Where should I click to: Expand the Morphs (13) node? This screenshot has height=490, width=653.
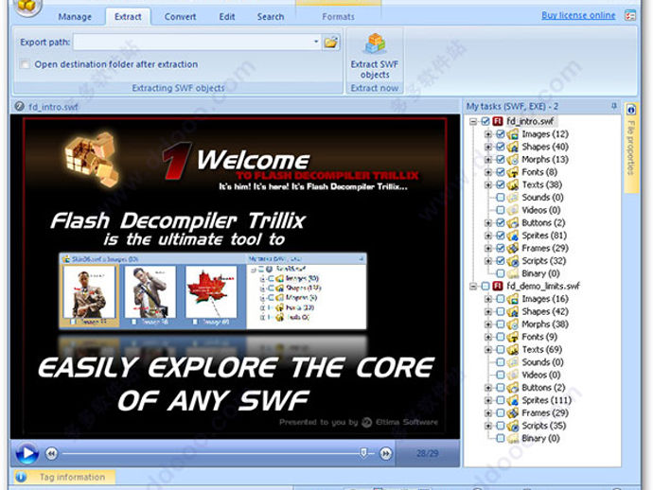click(488, 160)
